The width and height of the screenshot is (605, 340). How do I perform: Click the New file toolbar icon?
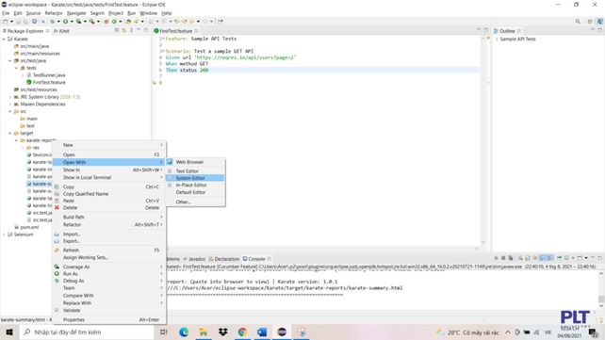point(5,22)
